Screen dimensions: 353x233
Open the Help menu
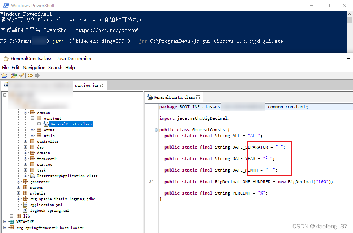(x=70, y=67)
